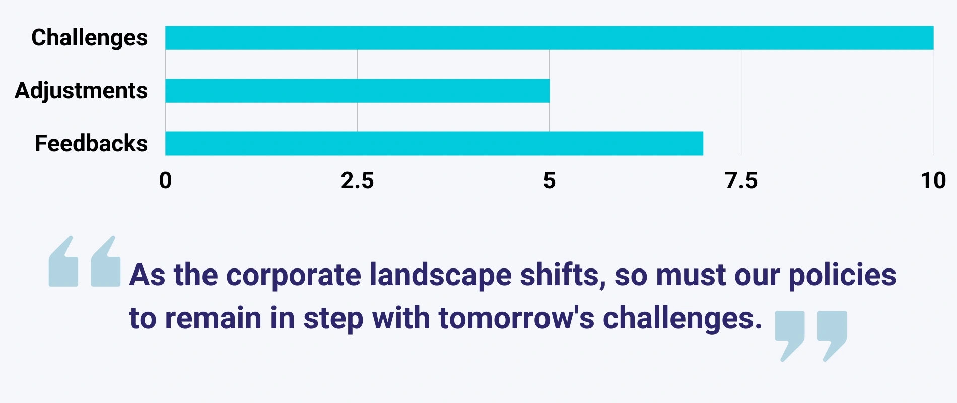Image resolution: width=957 pixels, height=403 pixels.
Task: Click the opening quotation mark icon
Action: coord(84,262)
